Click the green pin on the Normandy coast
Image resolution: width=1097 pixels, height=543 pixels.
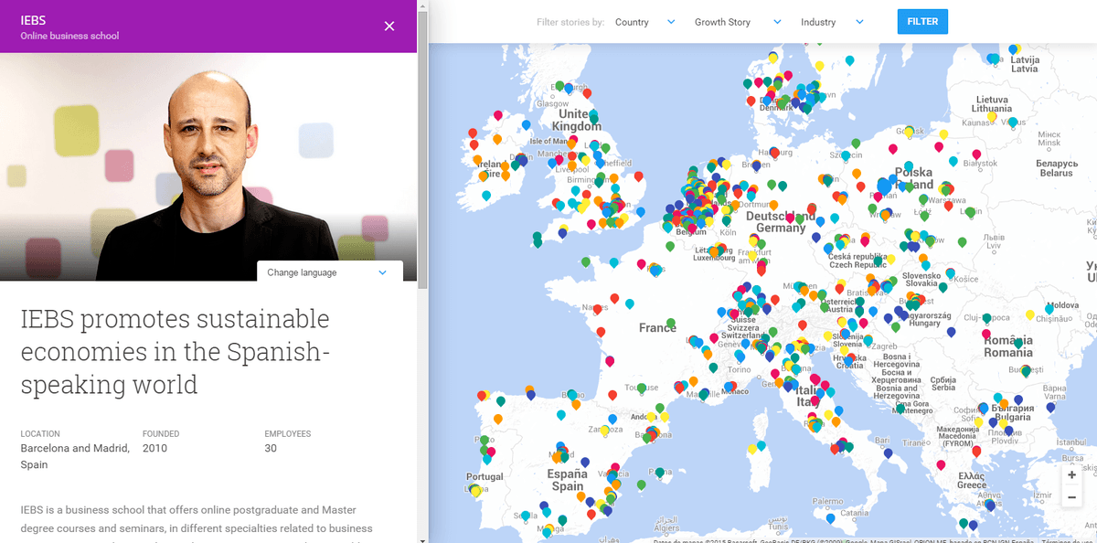point(585,261)
